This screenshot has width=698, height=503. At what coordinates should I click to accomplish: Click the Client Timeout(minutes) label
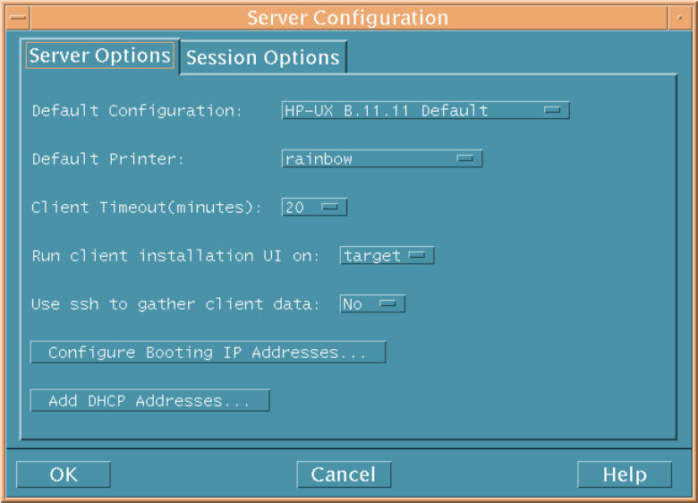coord(147,208)
